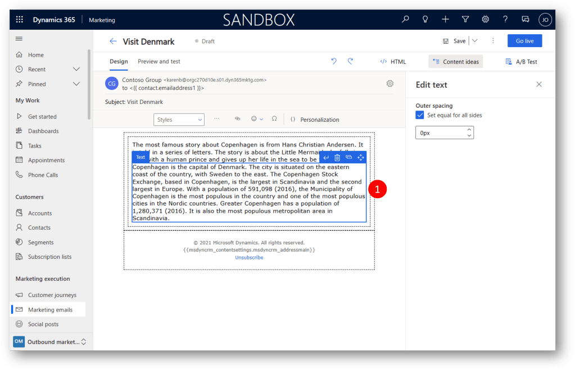The image size is (575, 370).
Task: Uncheck Set equal for all sides
Action: 420,115
